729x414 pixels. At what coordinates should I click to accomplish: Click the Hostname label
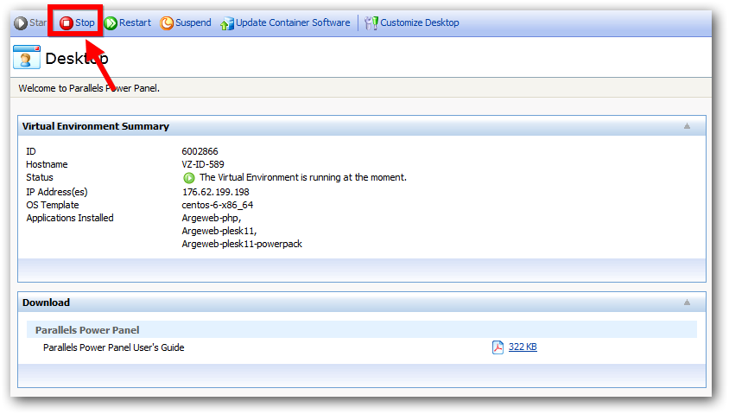[x=47, y=164]
